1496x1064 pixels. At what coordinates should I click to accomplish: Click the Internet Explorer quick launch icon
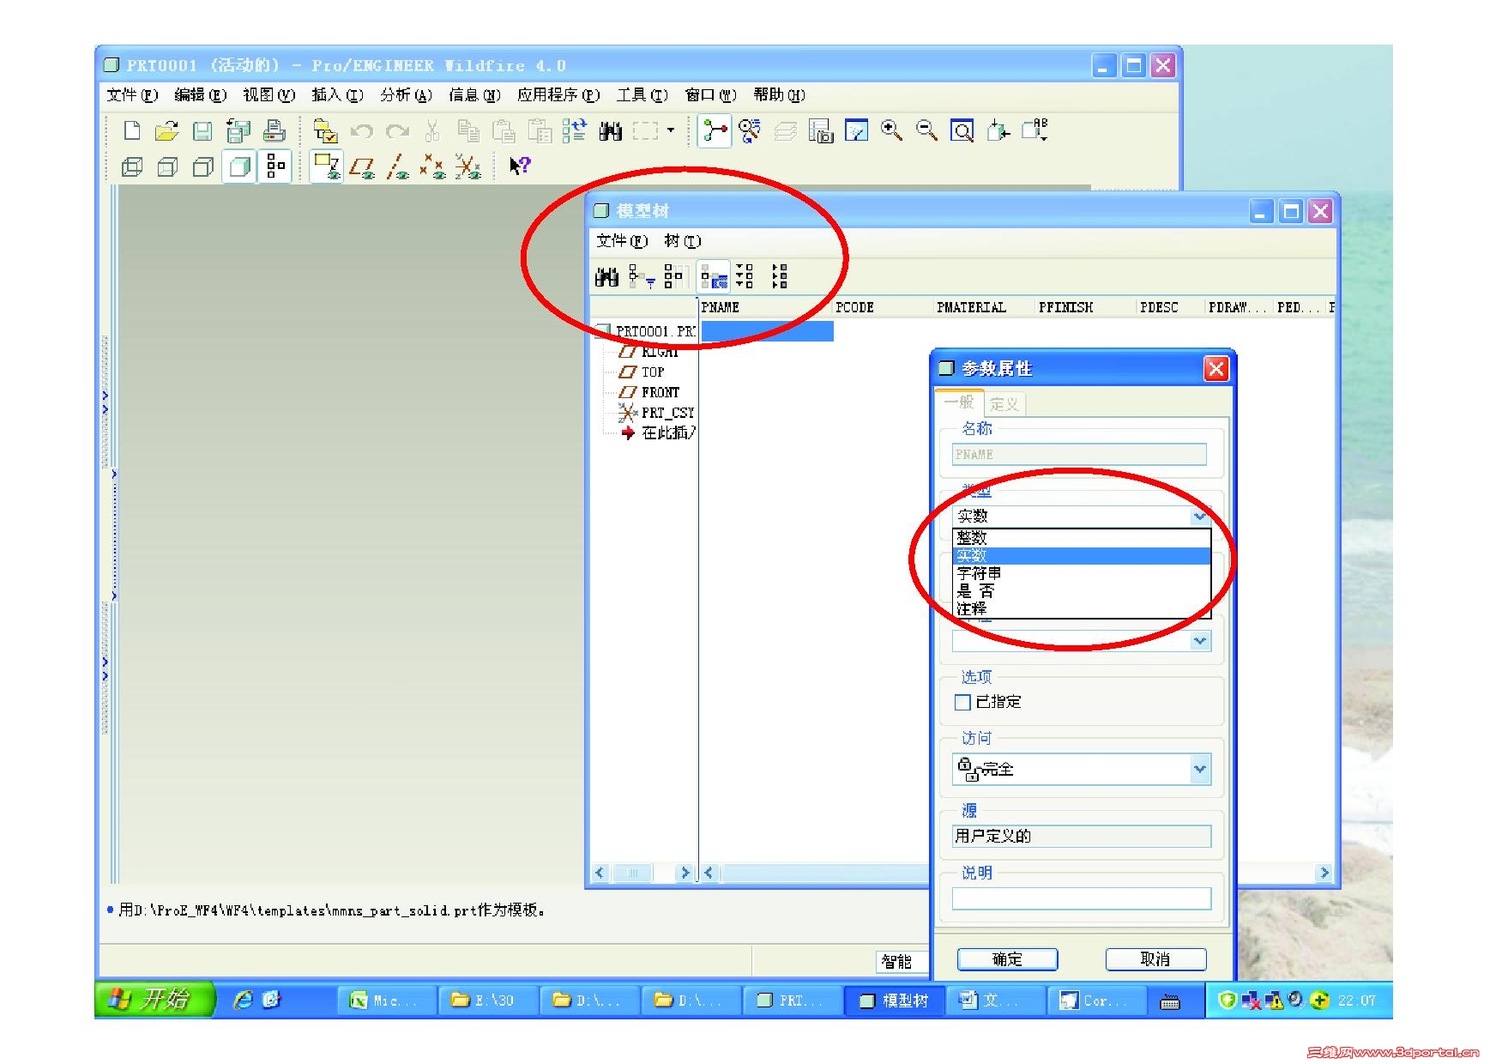tap(243, 1000)
